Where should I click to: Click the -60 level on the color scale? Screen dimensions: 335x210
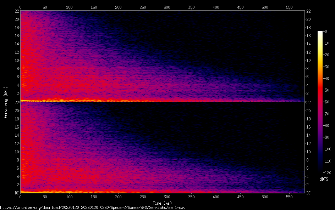pyautogui.click(x=325, y=102)
